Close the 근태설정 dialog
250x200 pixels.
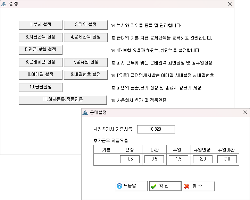[245, 112]
